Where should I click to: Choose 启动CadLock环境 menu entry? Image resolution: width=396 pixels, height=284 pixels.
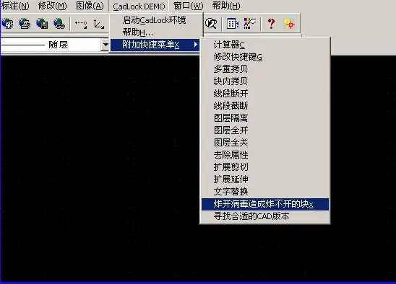(155, 20)
